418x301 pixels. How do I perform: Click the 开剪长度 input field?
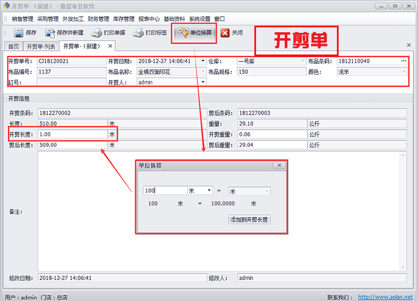tap(72, 134)
